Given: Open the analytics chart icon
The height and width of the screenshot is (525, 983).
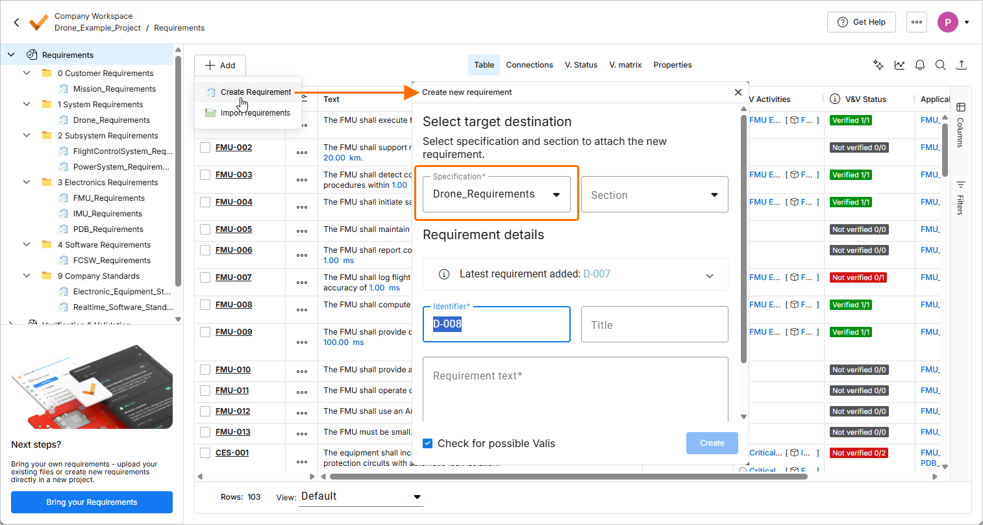Looking at the screenshot, I should 899,65.
